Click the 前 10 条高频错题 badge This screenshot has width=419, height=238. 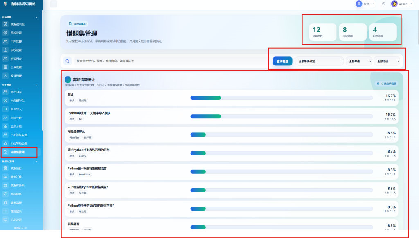(x=386, y=83)
